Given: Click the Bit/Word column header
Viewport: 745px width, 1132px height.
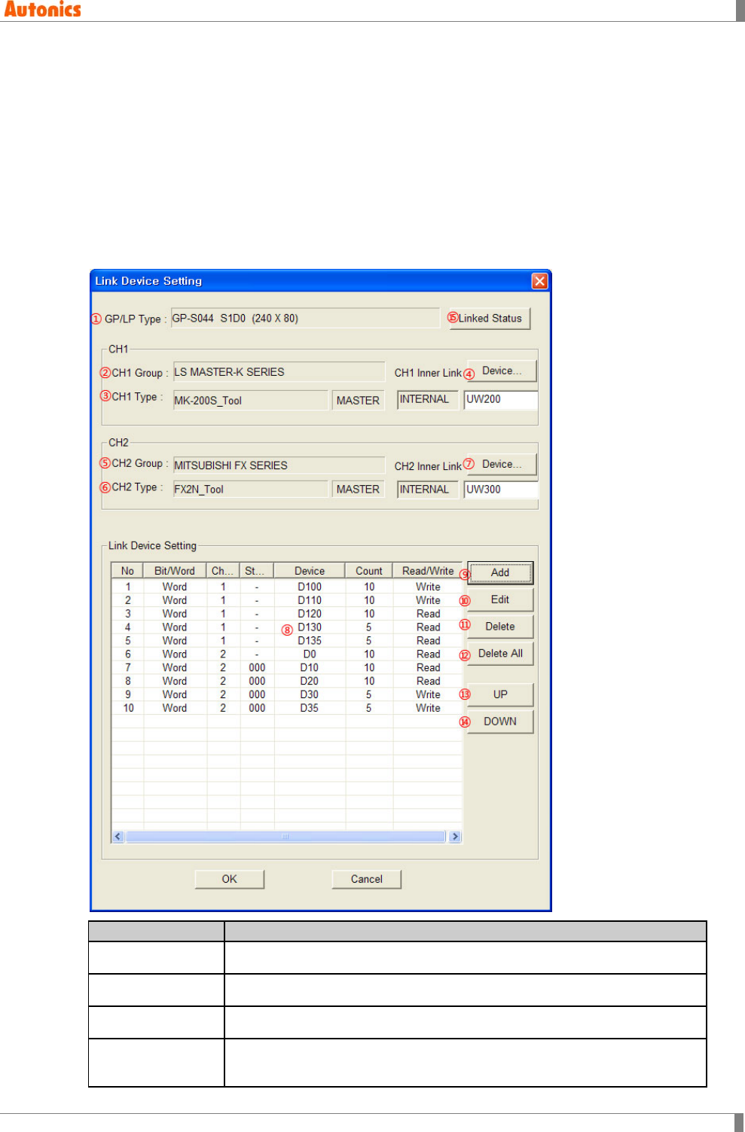Looking at the screenshot, I should tap(175, 571).
